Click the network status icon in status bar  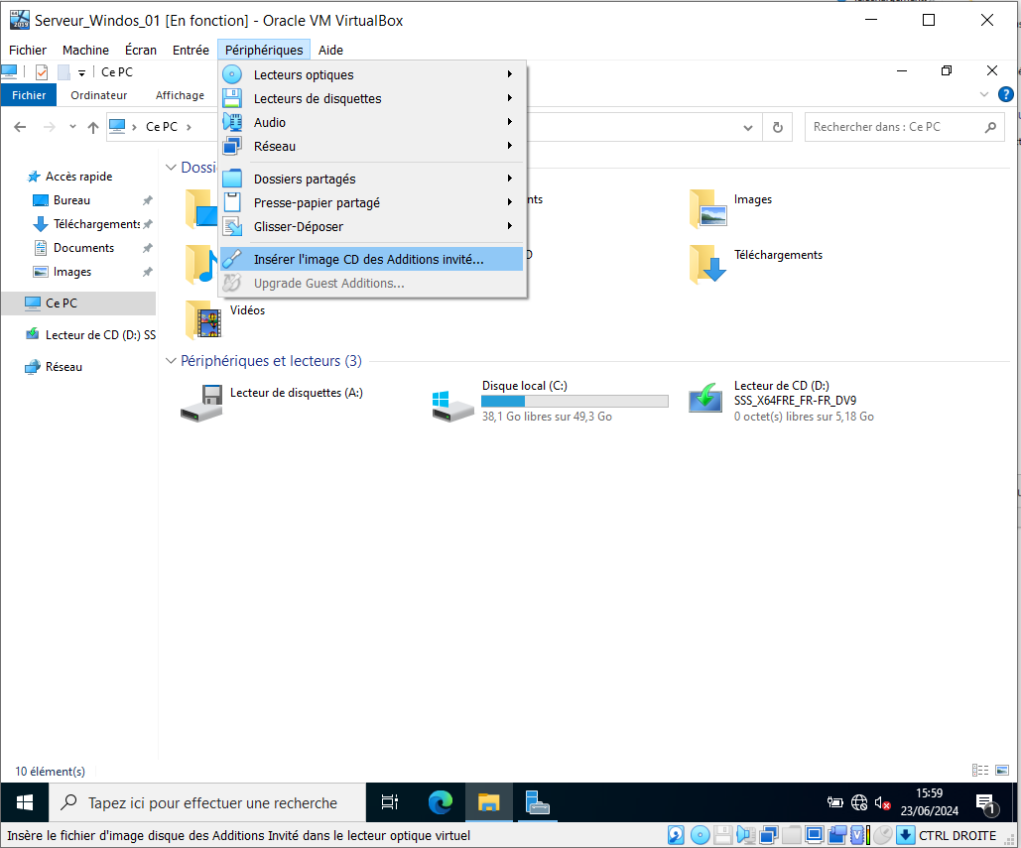(768, 835)
